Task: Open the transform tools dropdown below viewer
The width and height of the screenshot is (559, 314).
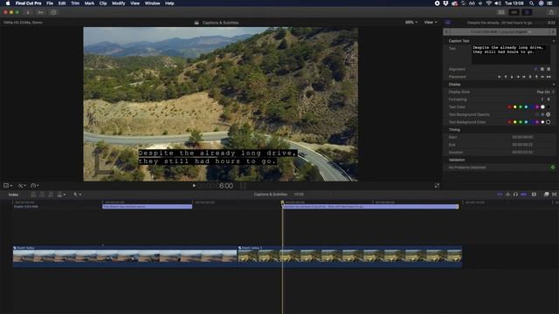Action: (8, 186)
